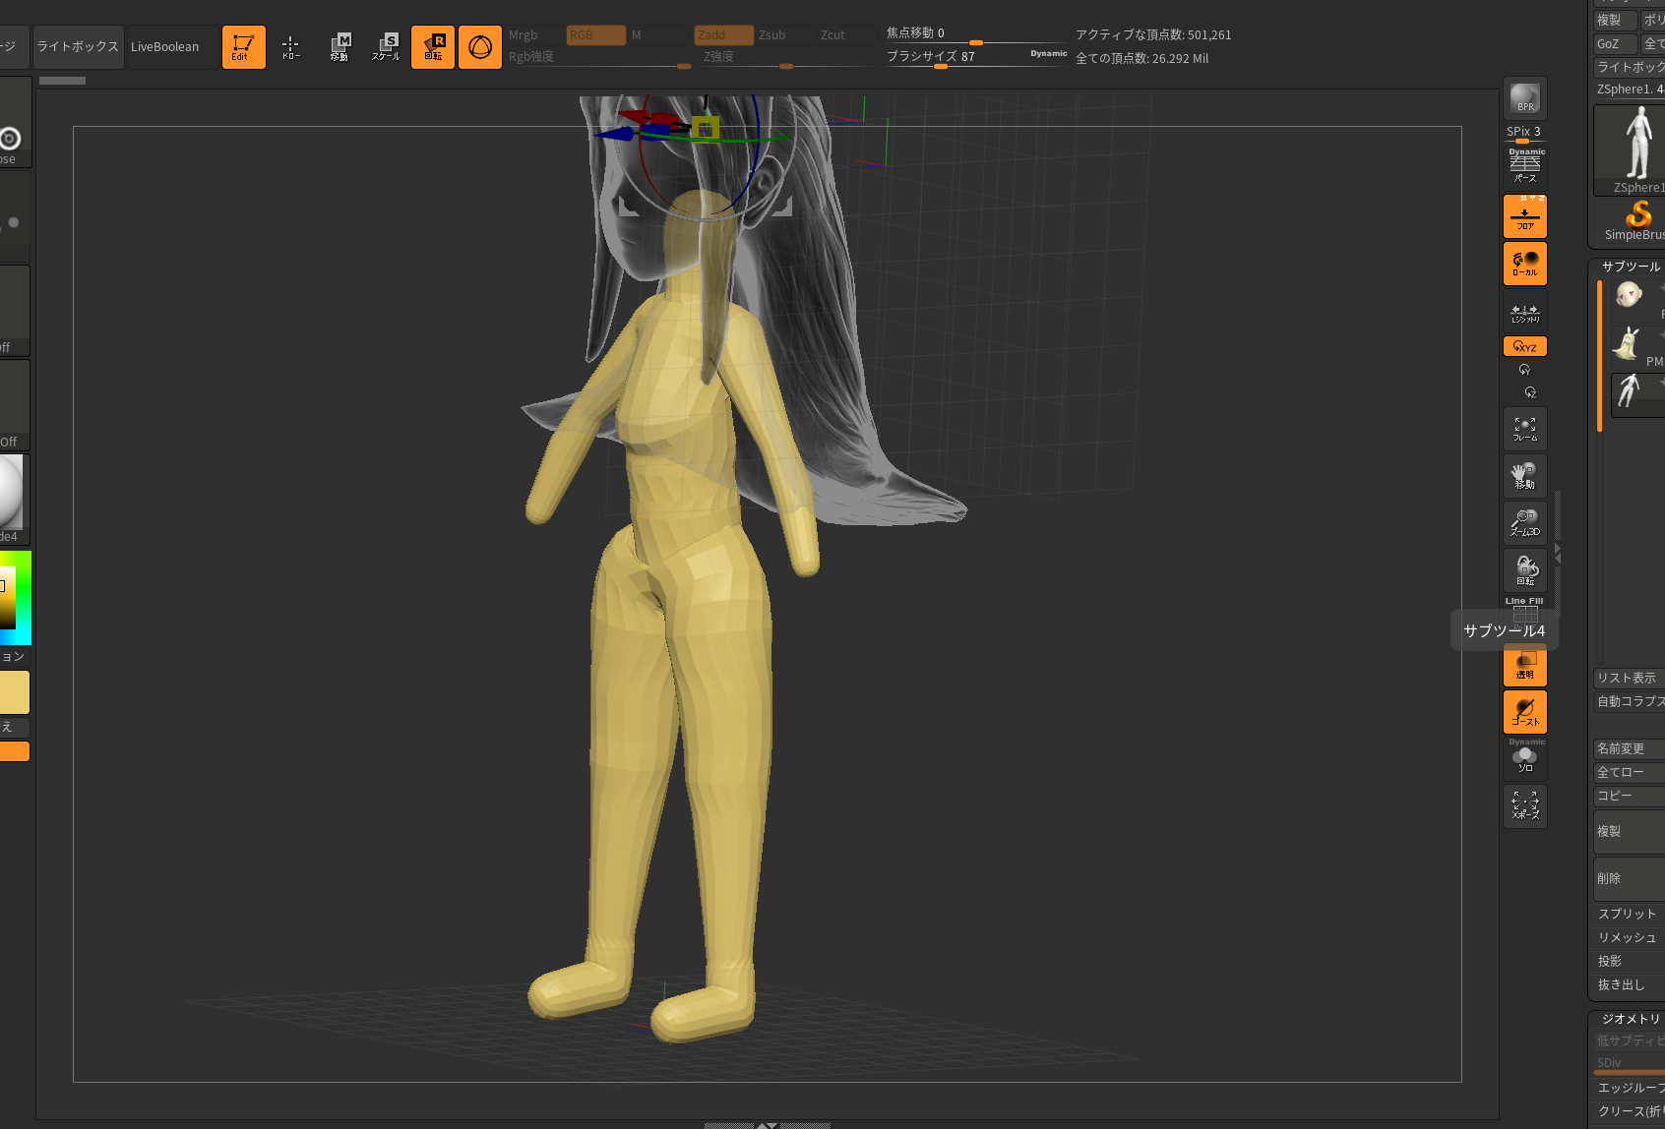
Task: Adjust the SPix 3 slider
Action: (1524, 134)
